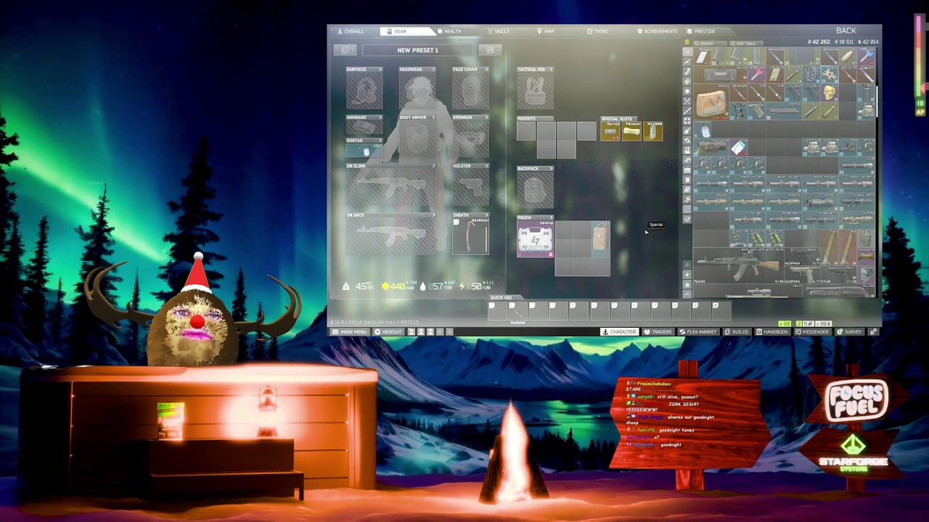Open the Builds screen
929x522 pixels.
coord(737,332)
